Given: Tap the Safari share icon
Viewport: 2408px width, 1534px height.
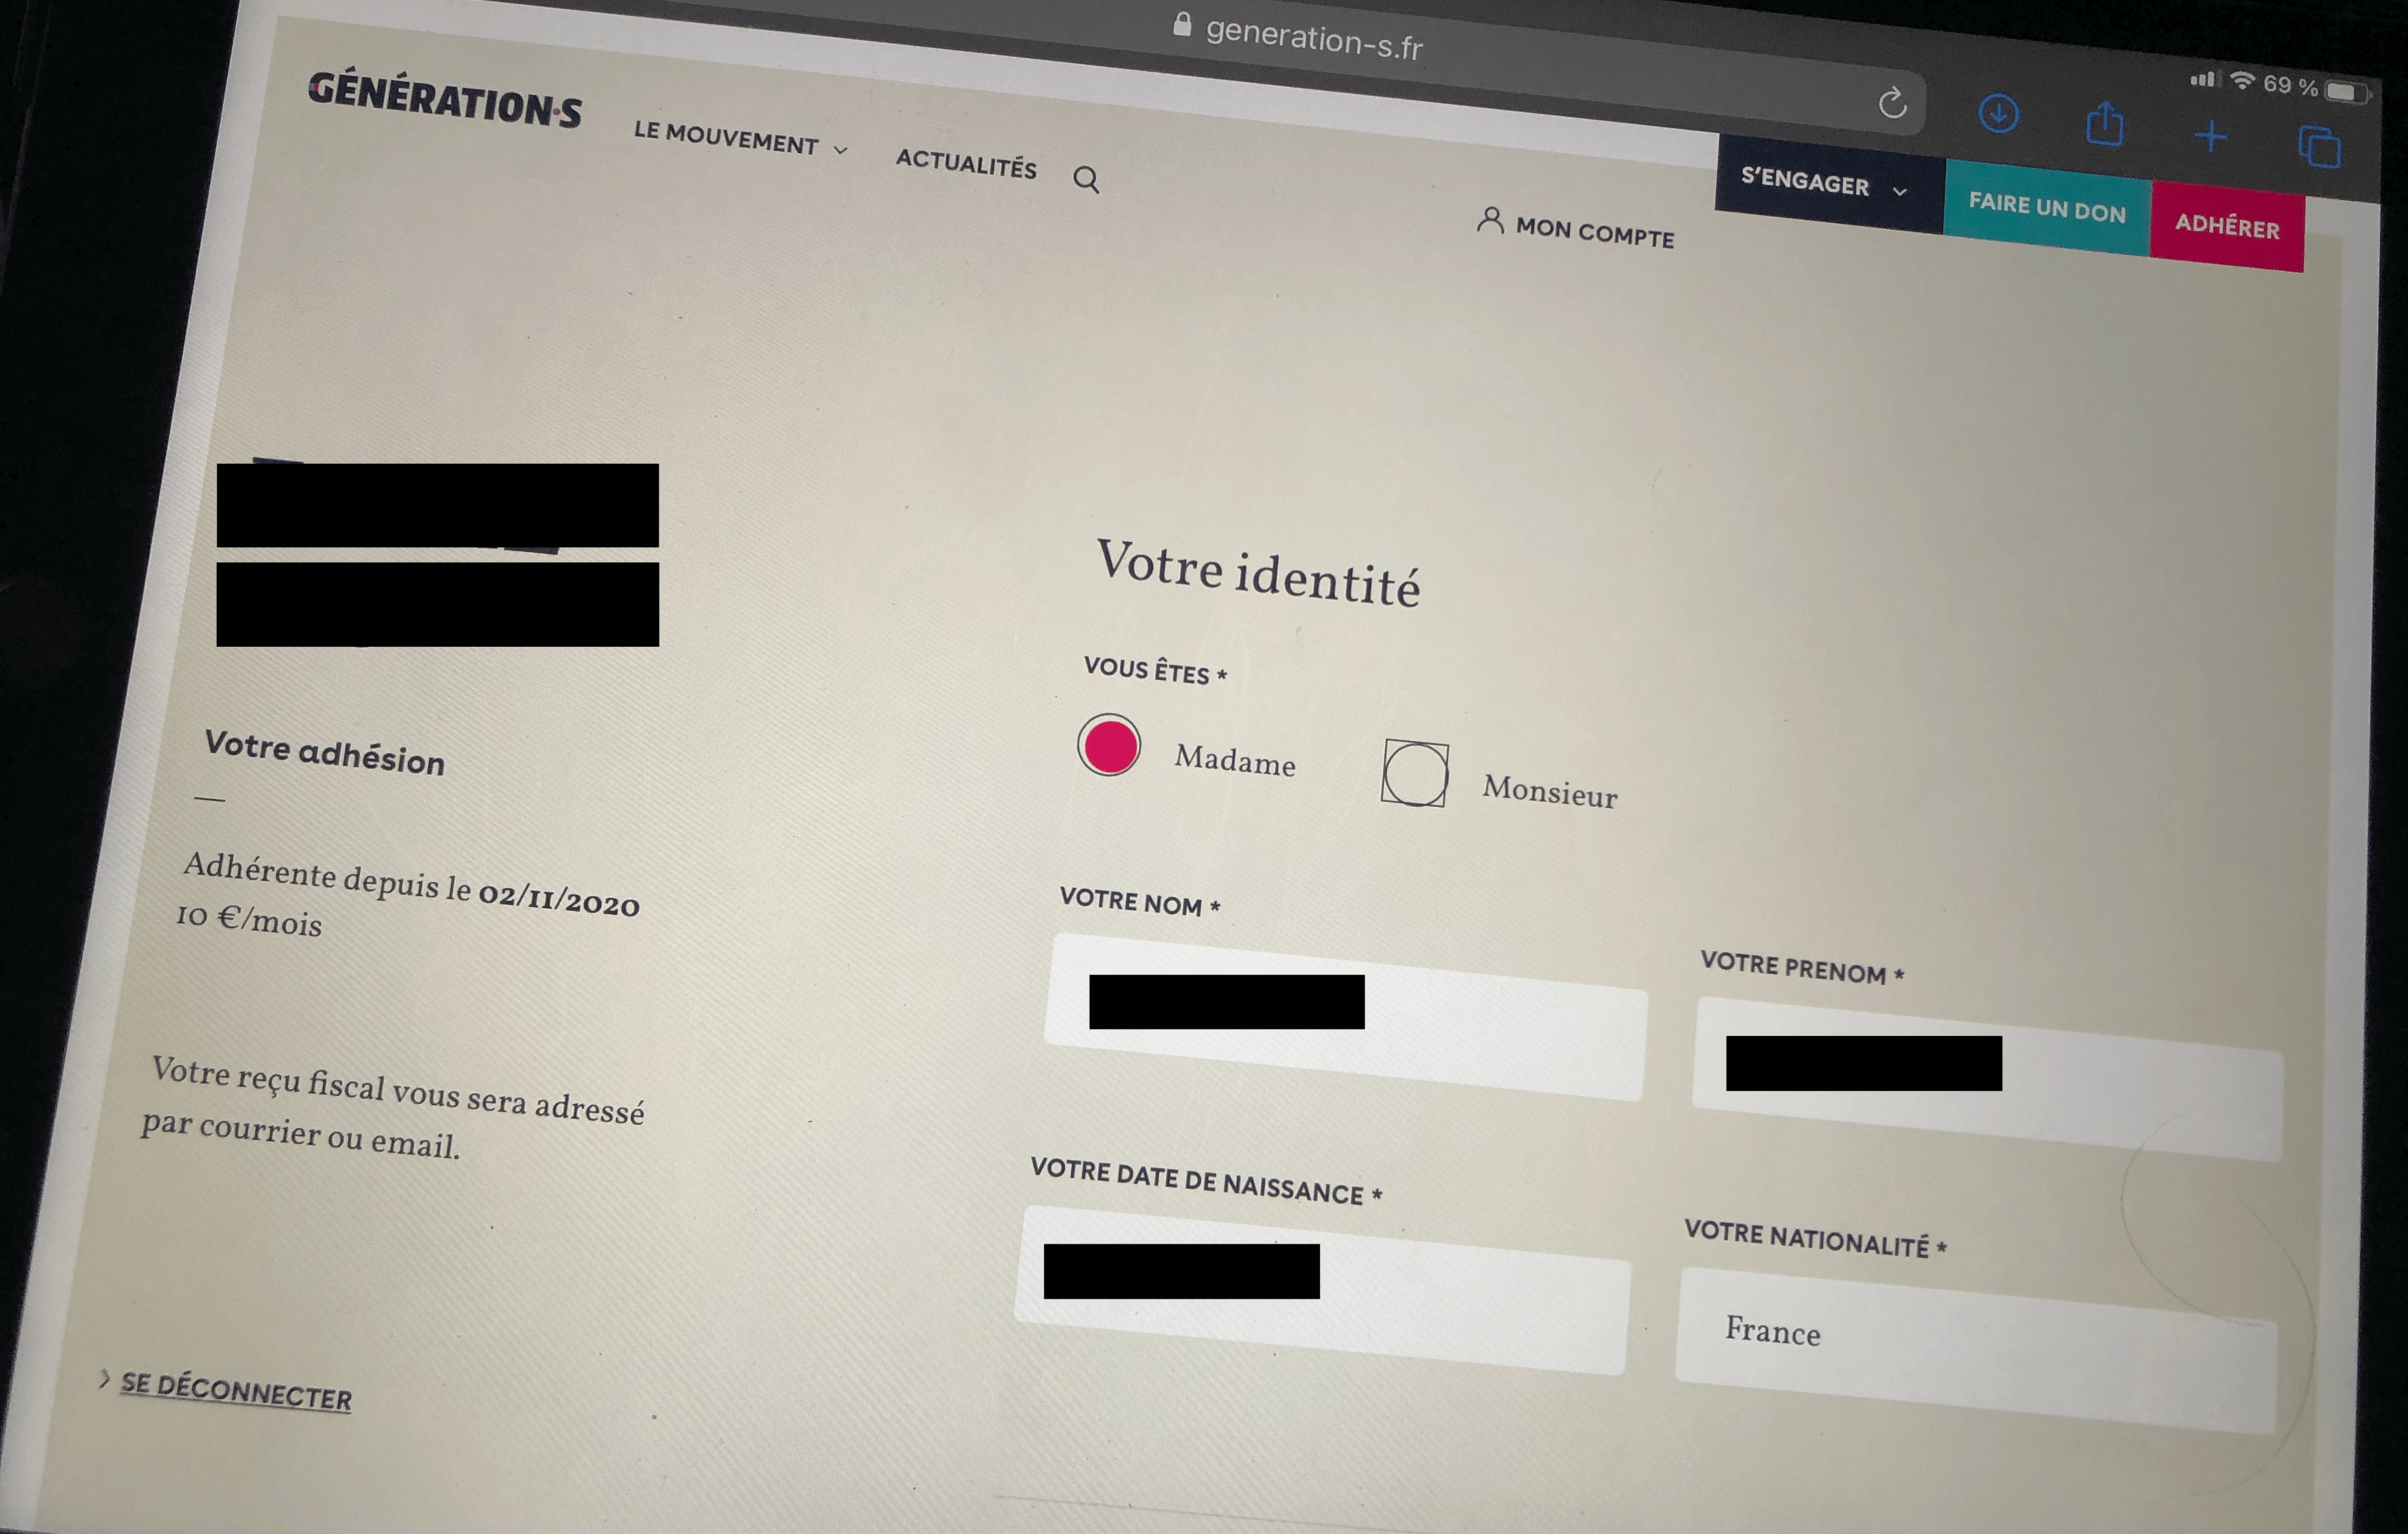Looking at the screenshot, I should click(2104, 125).
